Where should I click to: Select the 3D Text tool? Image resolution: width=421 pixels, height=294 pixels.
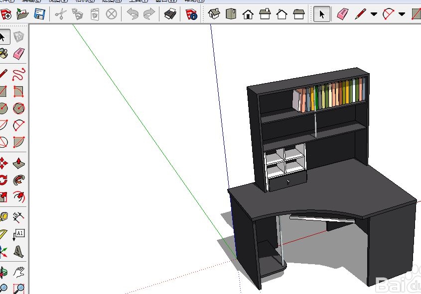18,252
